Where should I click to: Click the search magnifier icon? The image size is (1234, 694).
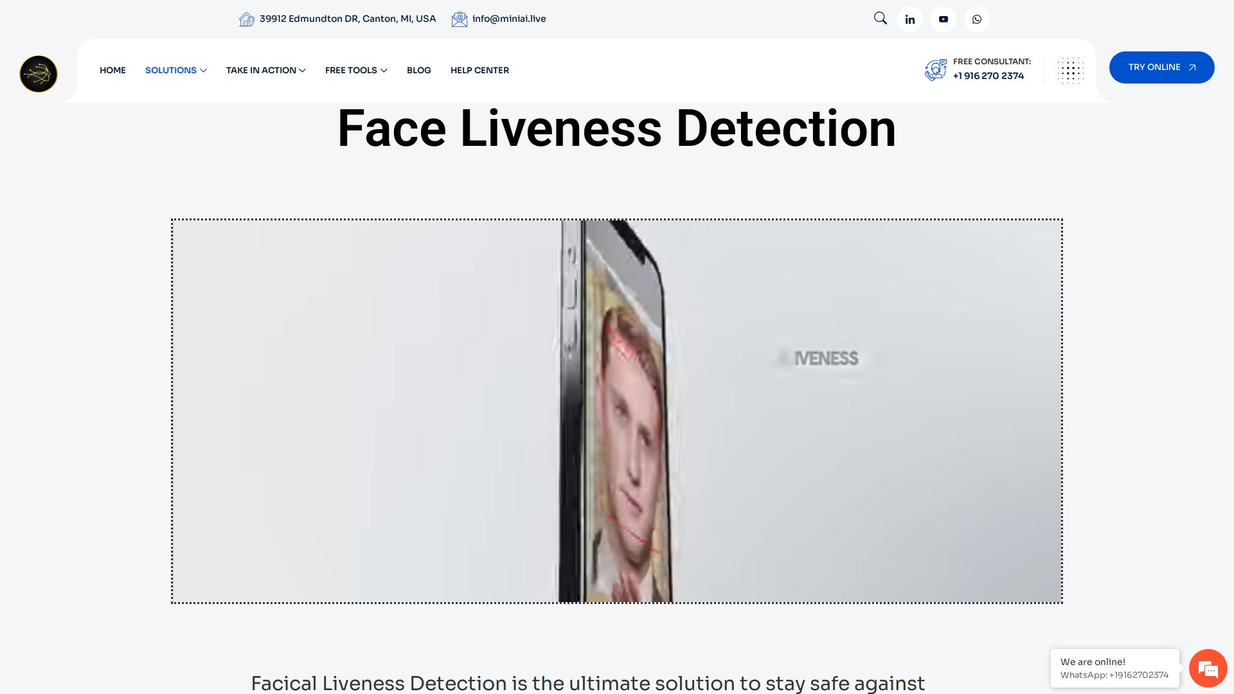pyautogui.click(x=880, y=19)
